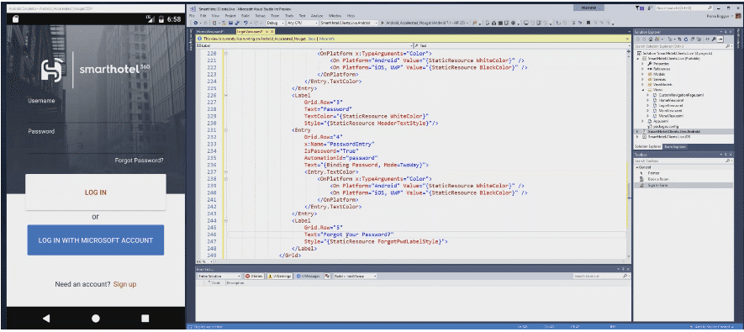744x332 pixels.
Task: Click Solution Explorer Properties wrench icon
Action: coord(714,40)
